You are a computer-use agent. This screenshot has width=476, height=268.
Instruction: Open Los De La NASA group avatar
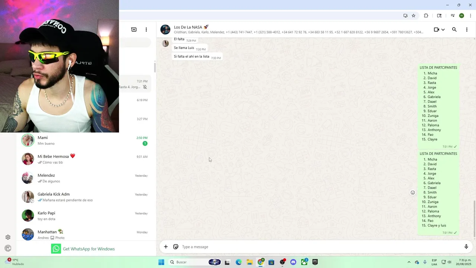point(165,29)
